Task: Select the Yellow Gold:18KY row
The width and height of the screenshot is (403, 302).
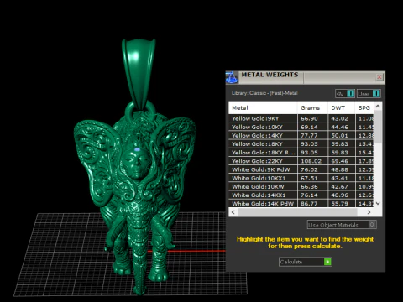Action: click(301, 144)
